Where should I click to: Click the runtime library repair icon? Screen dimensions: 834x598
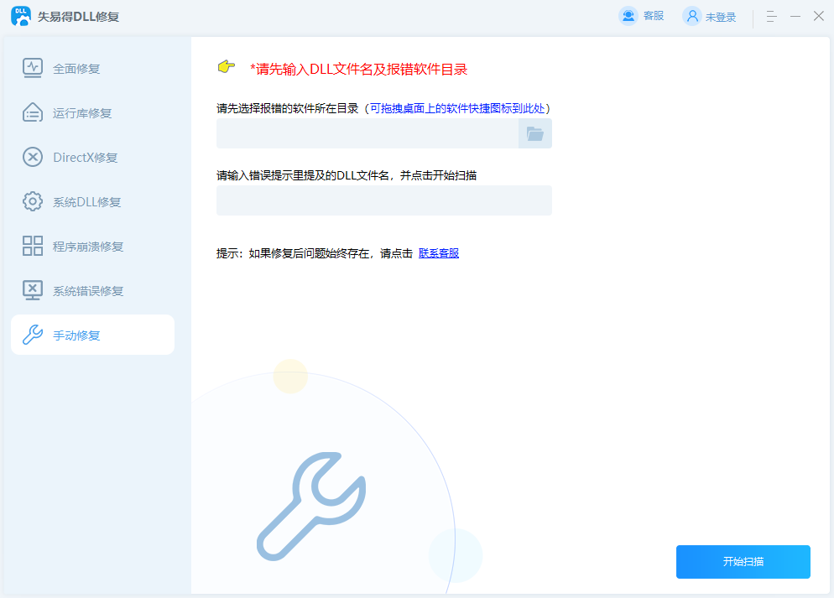tap(32, 112)
